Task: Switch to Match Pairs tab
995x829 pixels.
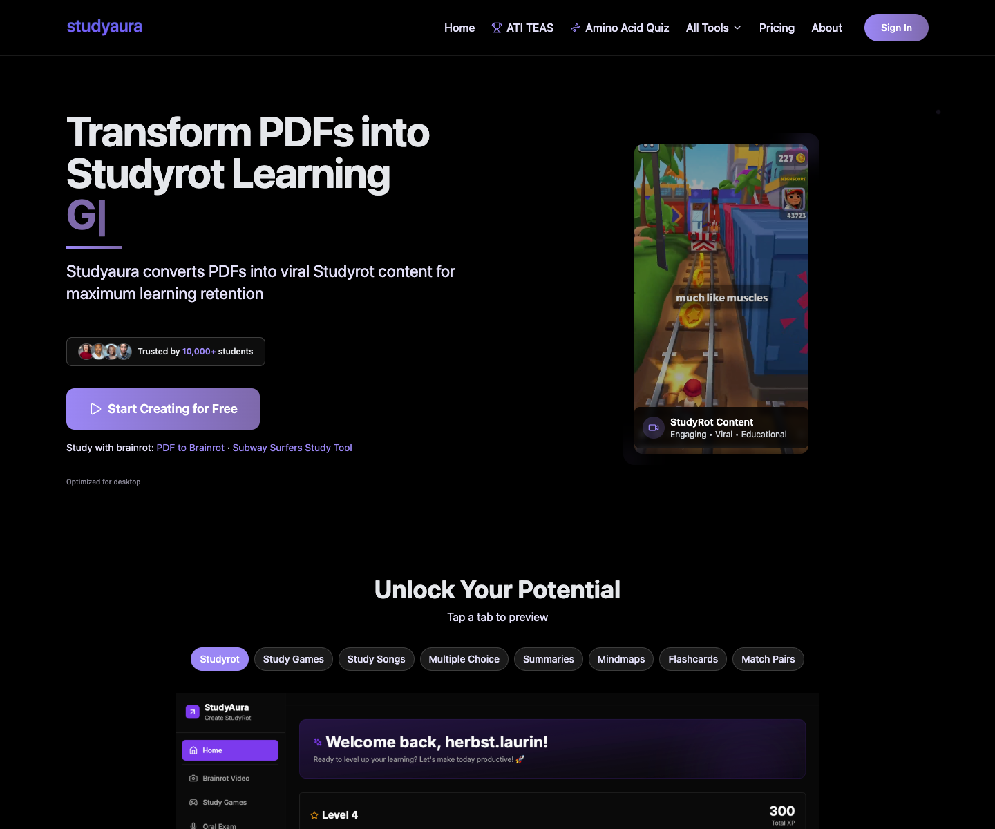Action: (768, 659)
